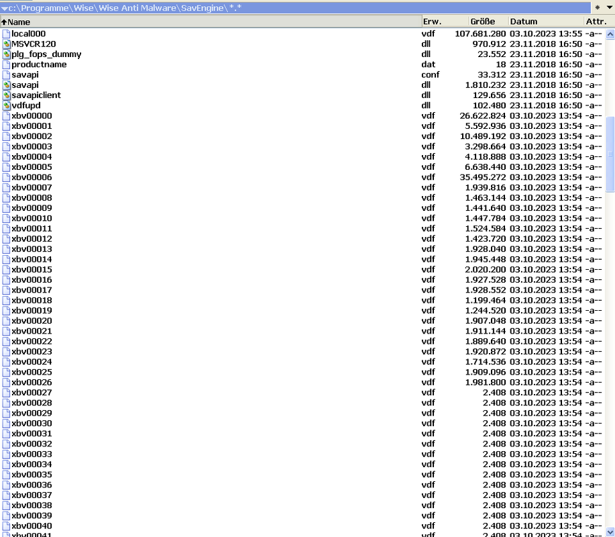Click the MSVCR120 dll file icon
This screenshot has height=537, width=615.
click(x=6, y=44)
